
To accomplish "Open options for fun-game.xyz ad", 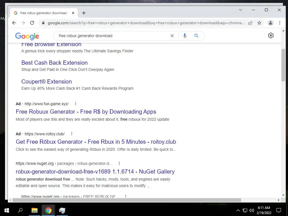I will pyautogui.click(x=75, y=103).
